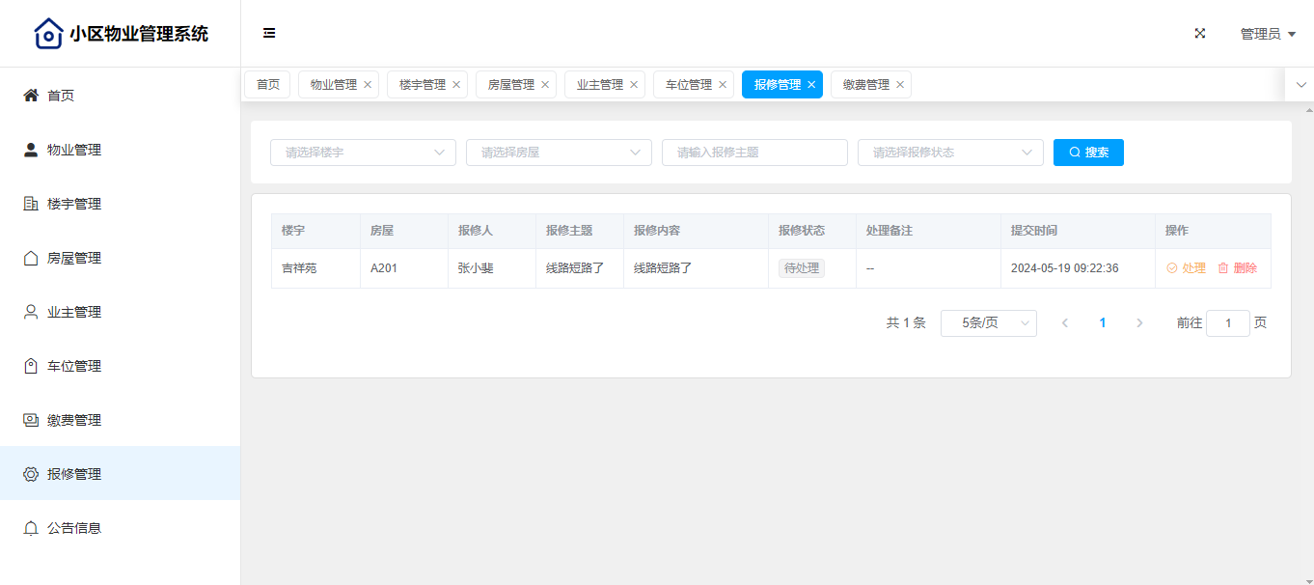
Task: Open 车位管理 in the sidebar
Action: (x=73, y=366)
